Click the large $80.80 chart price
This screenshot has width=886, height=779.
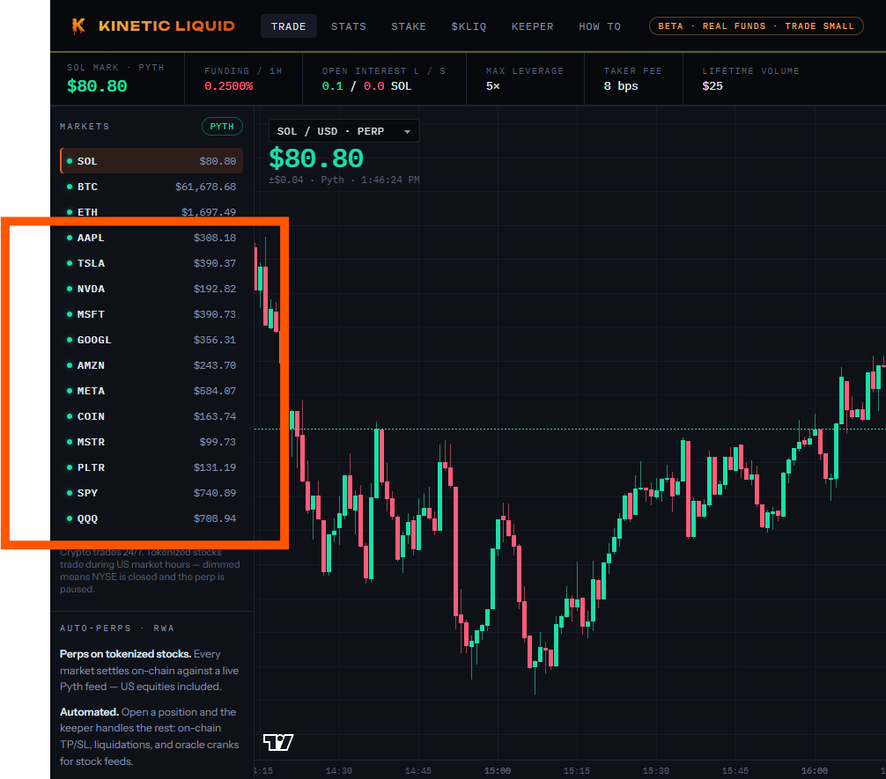pyautogui.click(x=316, y=158)
